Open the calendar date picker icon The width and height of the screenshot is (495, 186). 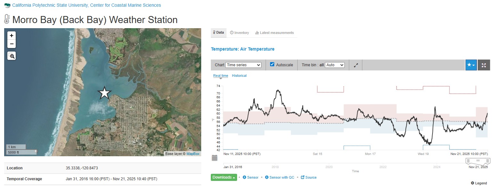215,158
